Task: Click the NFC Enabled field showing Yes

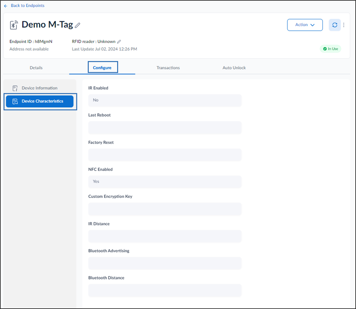Action: 165,182
